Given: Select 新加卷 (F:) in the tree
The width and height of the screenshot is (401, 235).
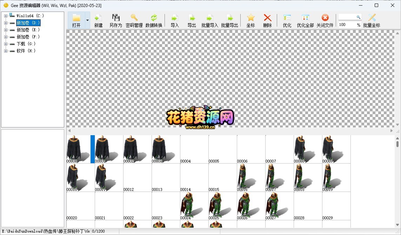Looking at the screenshot, I should point(28,37).
